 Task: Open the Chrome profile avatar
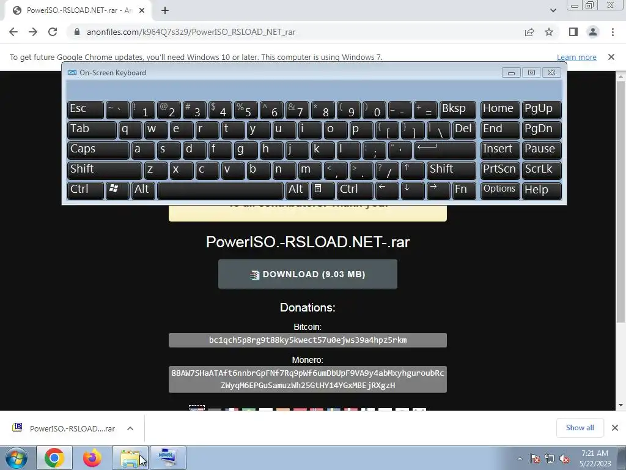click(x=593, y=32)
